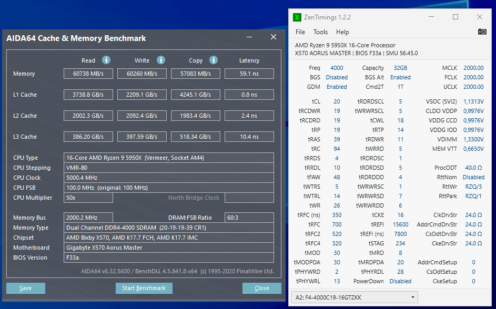Click the CPU Multiplier field 50x
This screenshot has height=309, width=496.
coord(88,198)
